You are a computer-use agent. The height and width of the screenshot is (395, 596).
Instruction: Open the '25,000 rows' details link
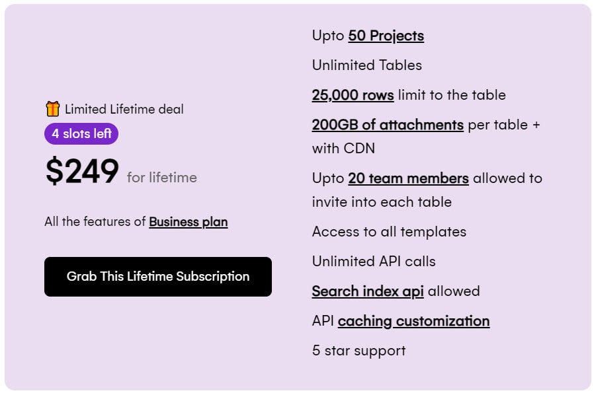(x=352, y=95)
